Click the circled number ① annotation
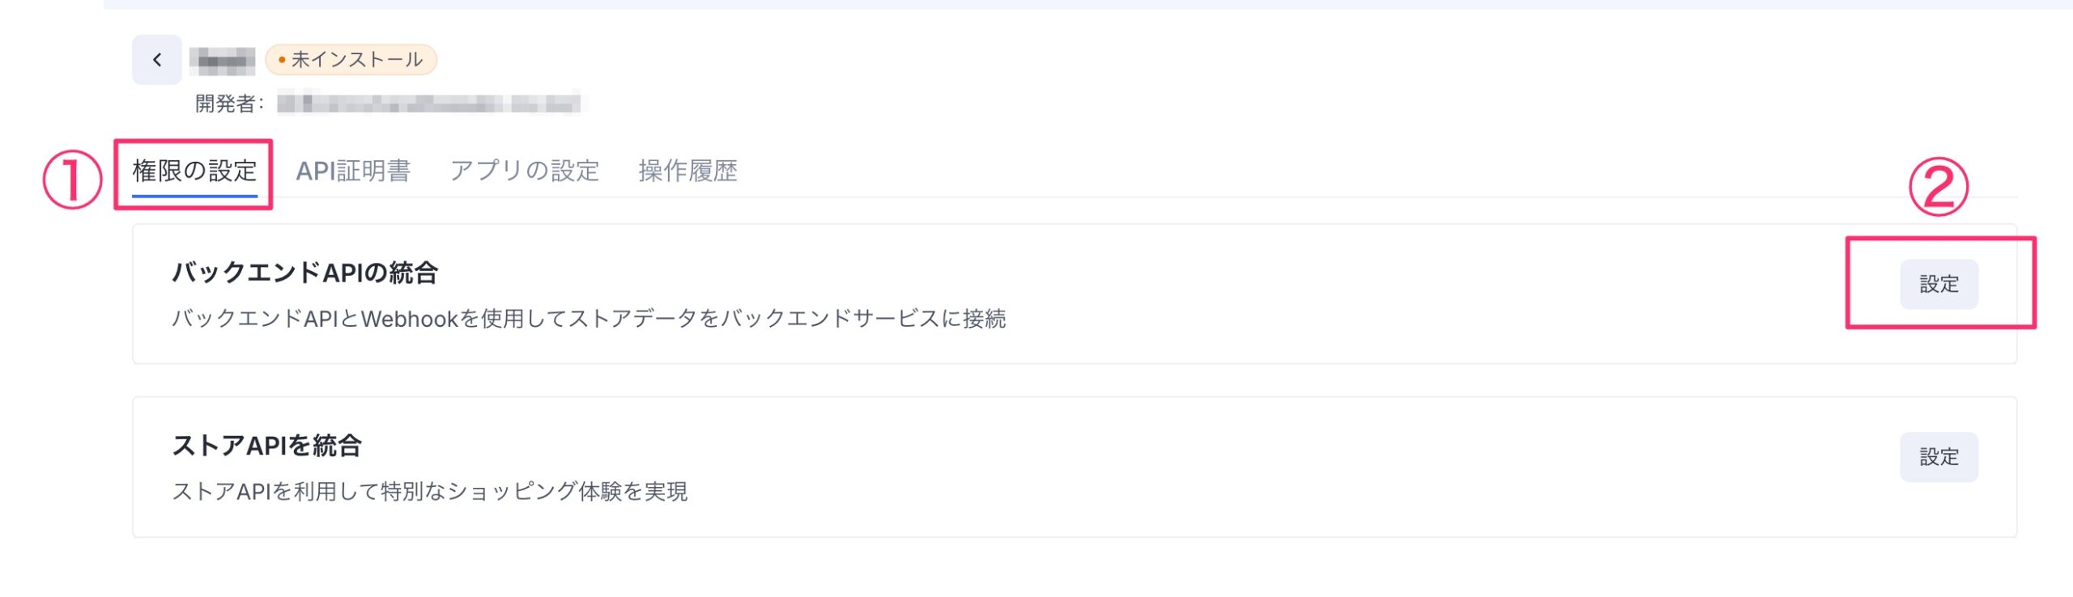The height and width of the screenshot is (597, 2073). tap(73, 180)
